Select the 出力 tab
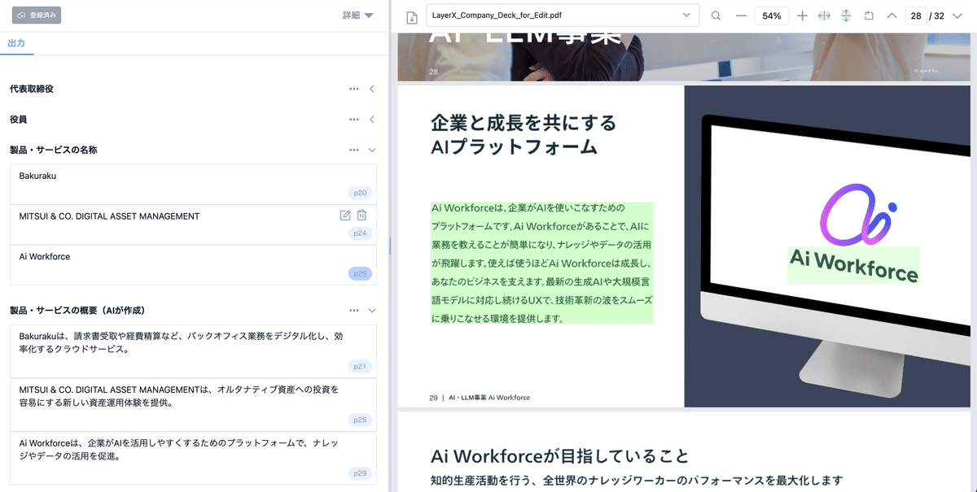 click(x=16, y=43)
